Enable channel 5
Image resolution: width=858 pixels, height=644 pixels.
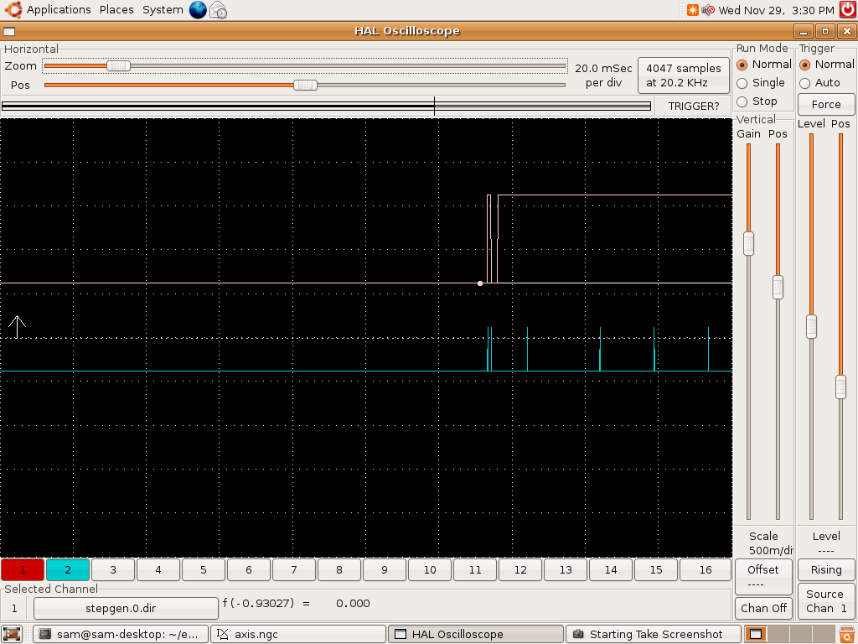pyautogui.click(x=204, y=569)
